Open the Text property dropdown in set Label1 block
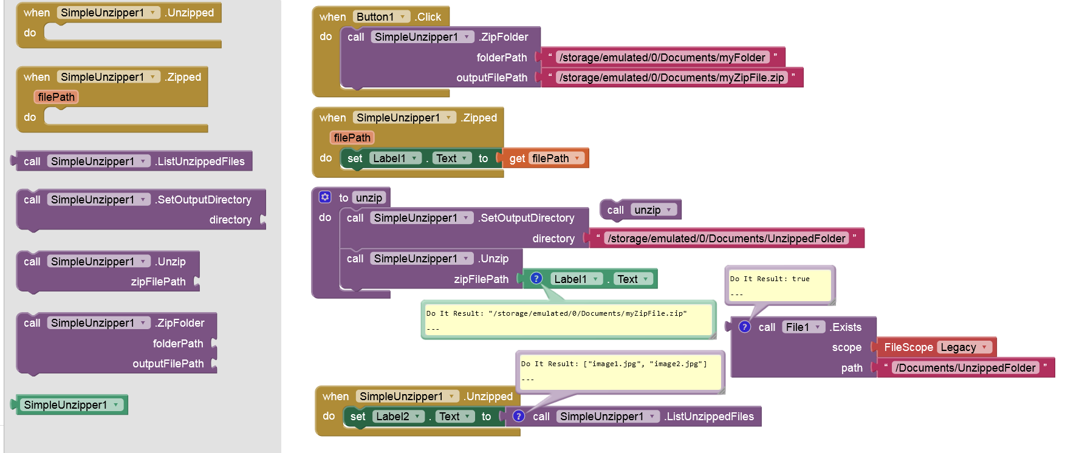The image size is (1065, 453). tap(452, 158)
